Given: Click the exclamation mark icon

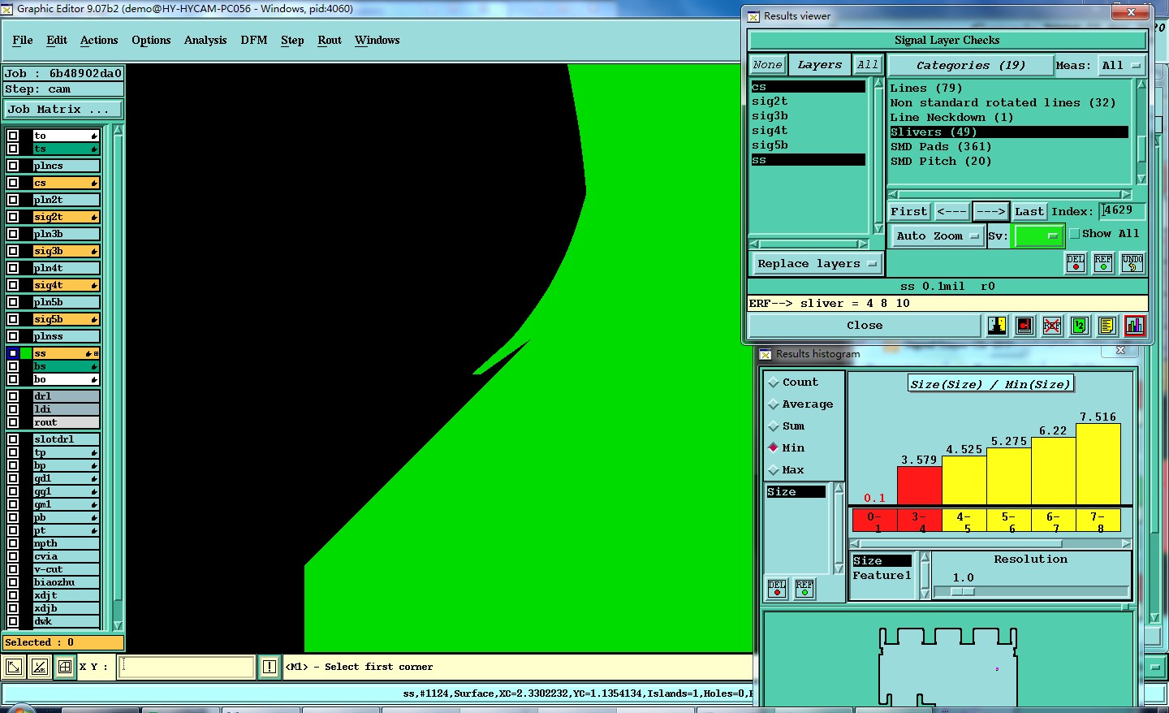Looking at the screenshot, I should click(x=270, y=667).
